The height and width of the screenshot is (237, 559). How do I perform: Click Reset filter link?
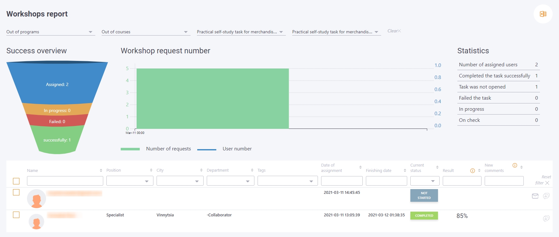coord(543,180)
